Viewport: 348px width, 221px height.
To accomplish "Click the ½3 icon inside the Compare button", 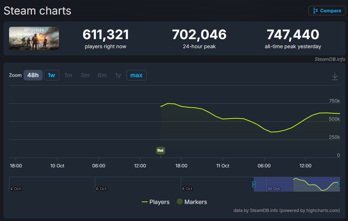I will pos(315,11).
